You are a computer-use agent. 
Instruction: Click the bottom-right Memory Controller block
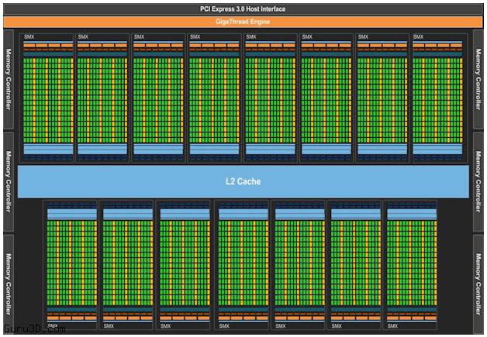(x=479, y=283)
